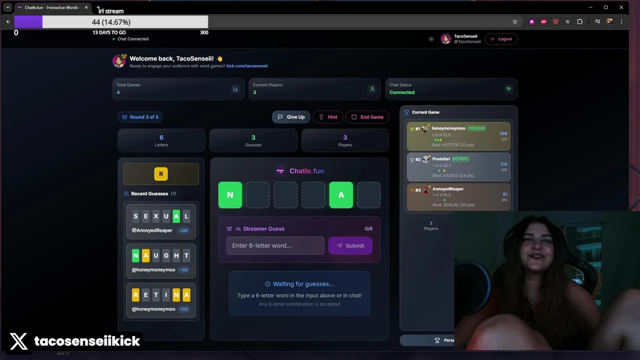Click the Logout button
This screenshot has width=640, height=360.
coord(501,39)
